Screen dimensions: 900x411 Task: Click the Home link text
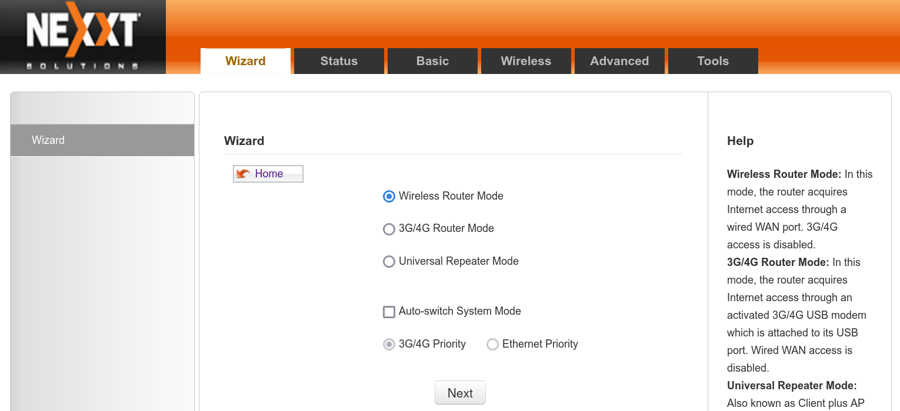269,174
